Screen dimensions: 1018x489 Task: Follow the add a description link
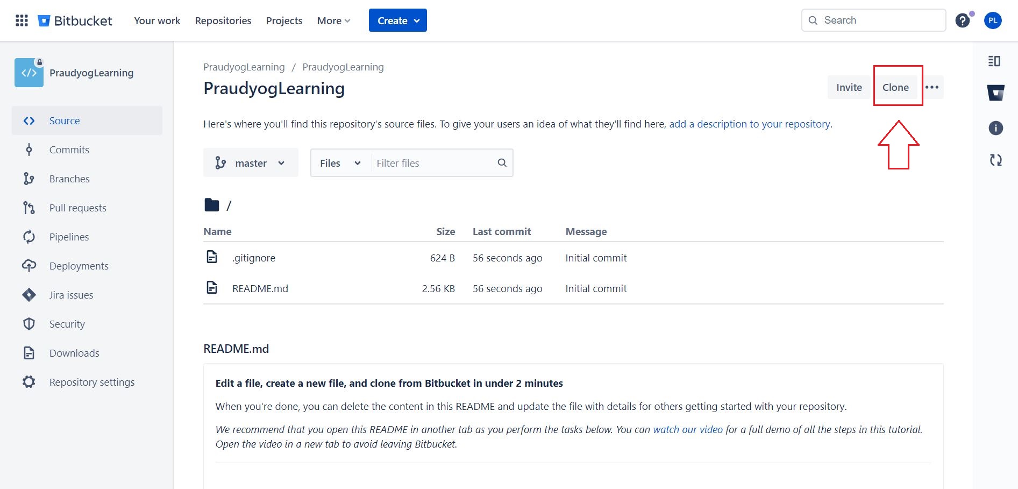[x=749, y=124]
